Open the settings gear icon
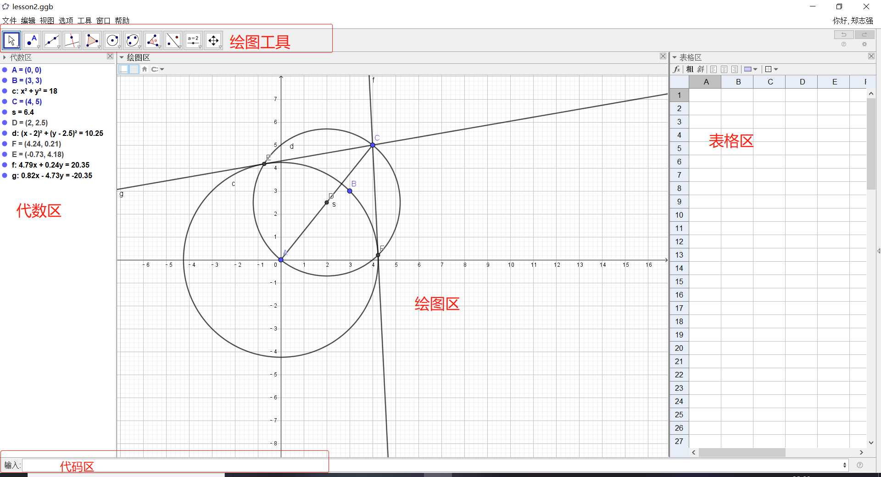The width and height of the screenshot is (881, 477). (x=864, y=44)
